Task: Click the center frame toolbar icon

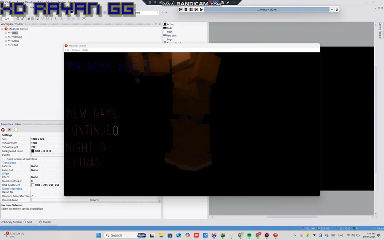Action: 84,18
